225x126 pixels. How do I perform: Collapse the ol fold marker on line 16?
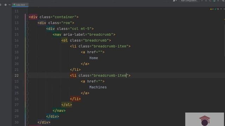click(27, 41)
